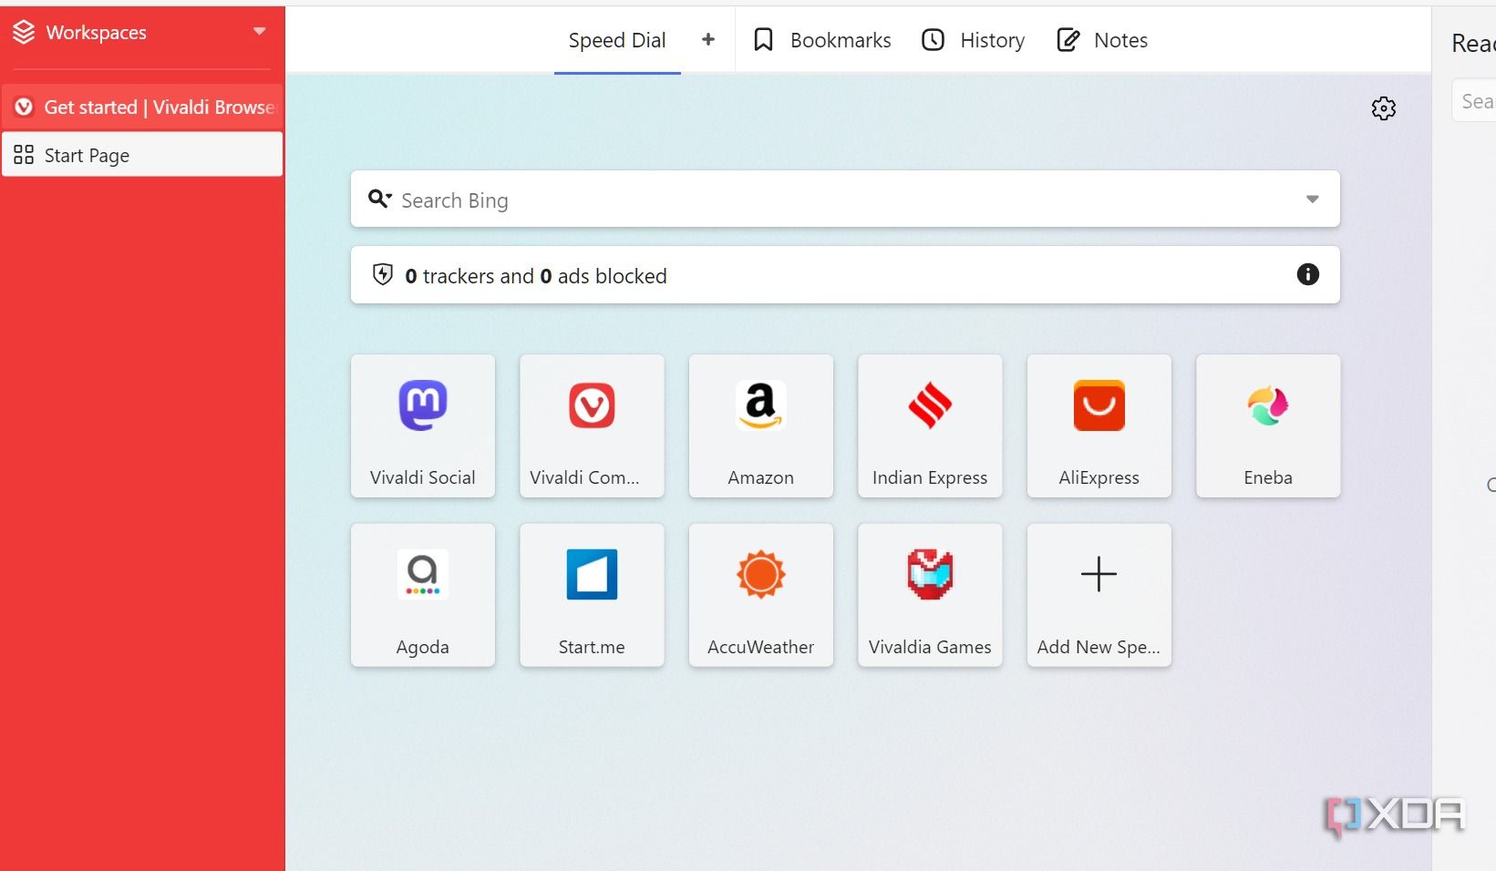This screenshot has width=1496, height=871.
Task: Open the Start.me speed dial tile
Action: (x=592, y=595)
